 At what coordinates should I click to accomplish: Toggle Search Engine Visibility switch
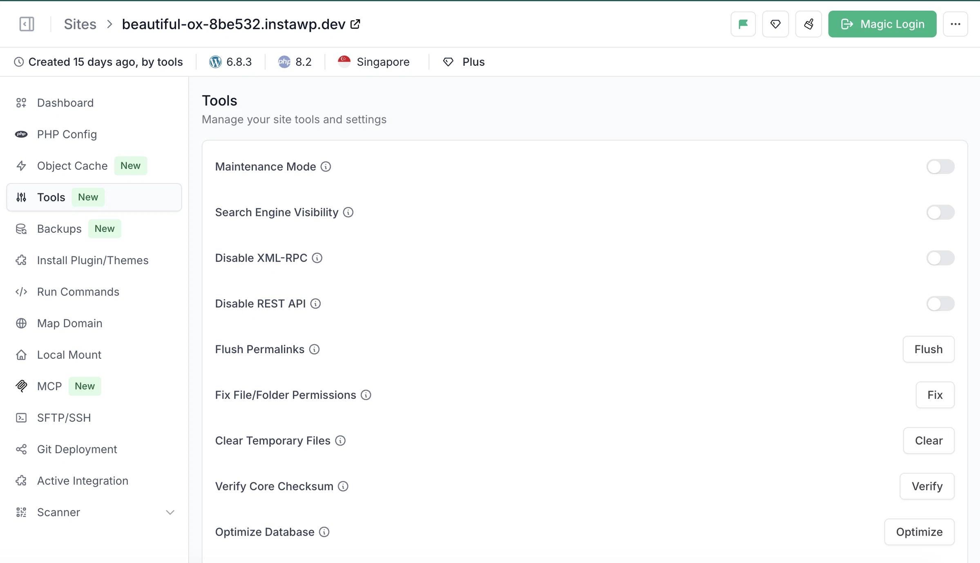(x=940, y=212)
